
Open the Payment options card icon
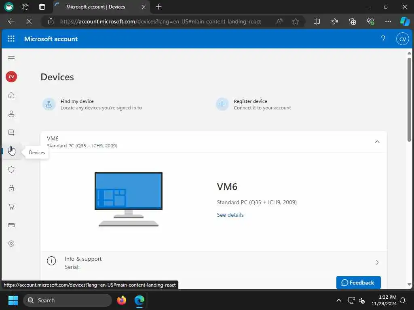(x=11, y=225)
